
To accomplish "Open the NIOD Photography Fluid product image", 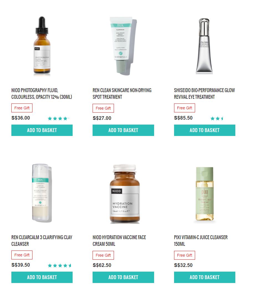I will click(x=42, y=46).
